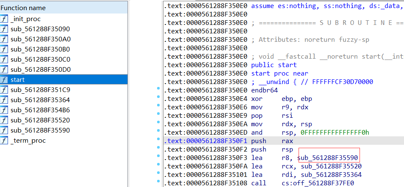This screenshot has width=404, height=187.
Task: Click the function icon beside sub_561288F350C0
Action: [x=4, y=60]
